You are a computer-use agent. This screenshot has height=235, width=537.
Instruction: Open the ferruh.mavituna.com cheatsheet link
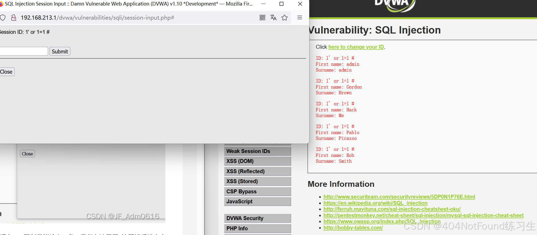tap(392, 209)
